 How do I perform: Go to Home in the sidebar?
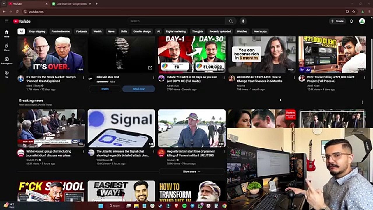7,34
